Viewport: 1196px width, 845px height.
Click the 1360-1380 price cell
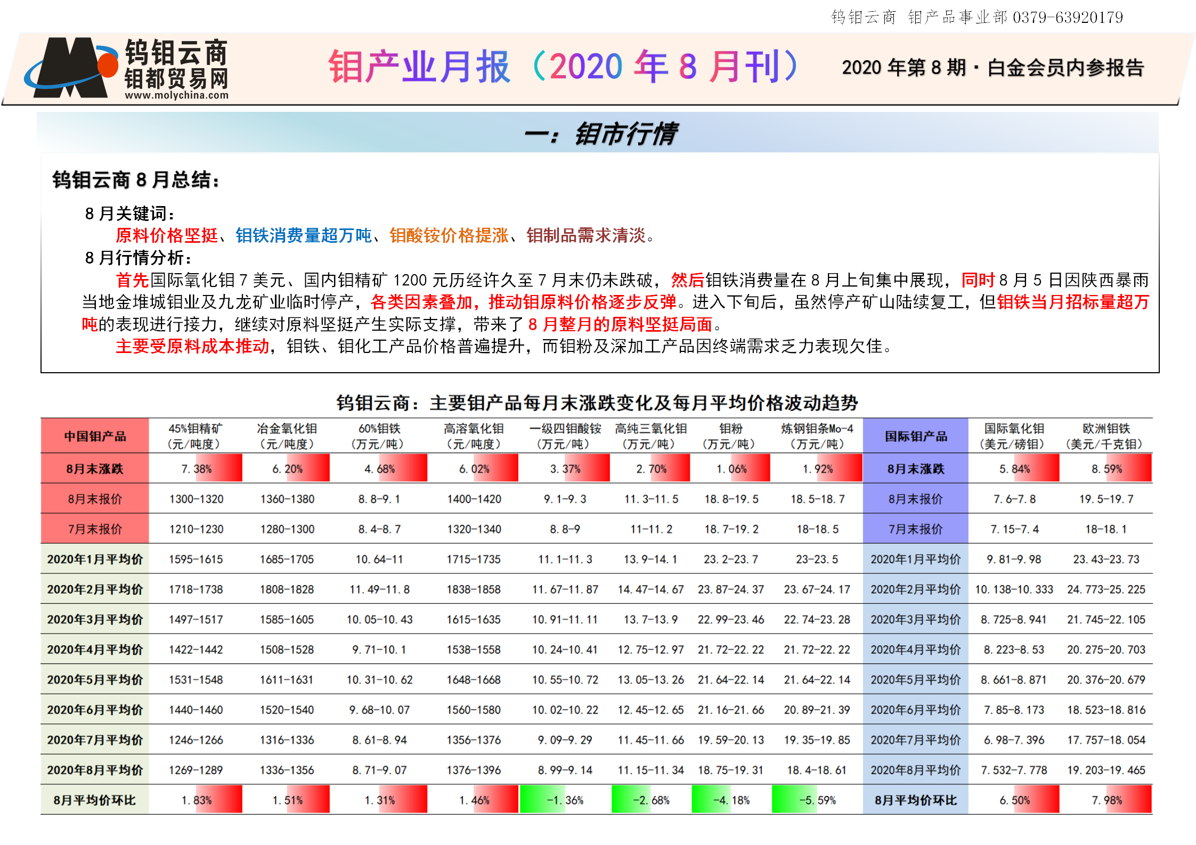pyautogui.click(x=287, y=499)
